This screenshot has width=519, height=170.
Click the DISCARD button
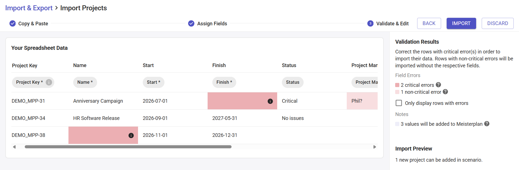tap(498, 23)
